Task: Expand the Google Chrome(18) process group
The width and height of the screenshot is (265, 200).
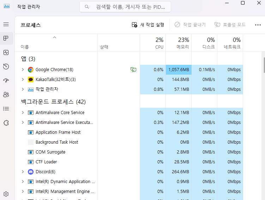Action: tap(23, 70)
